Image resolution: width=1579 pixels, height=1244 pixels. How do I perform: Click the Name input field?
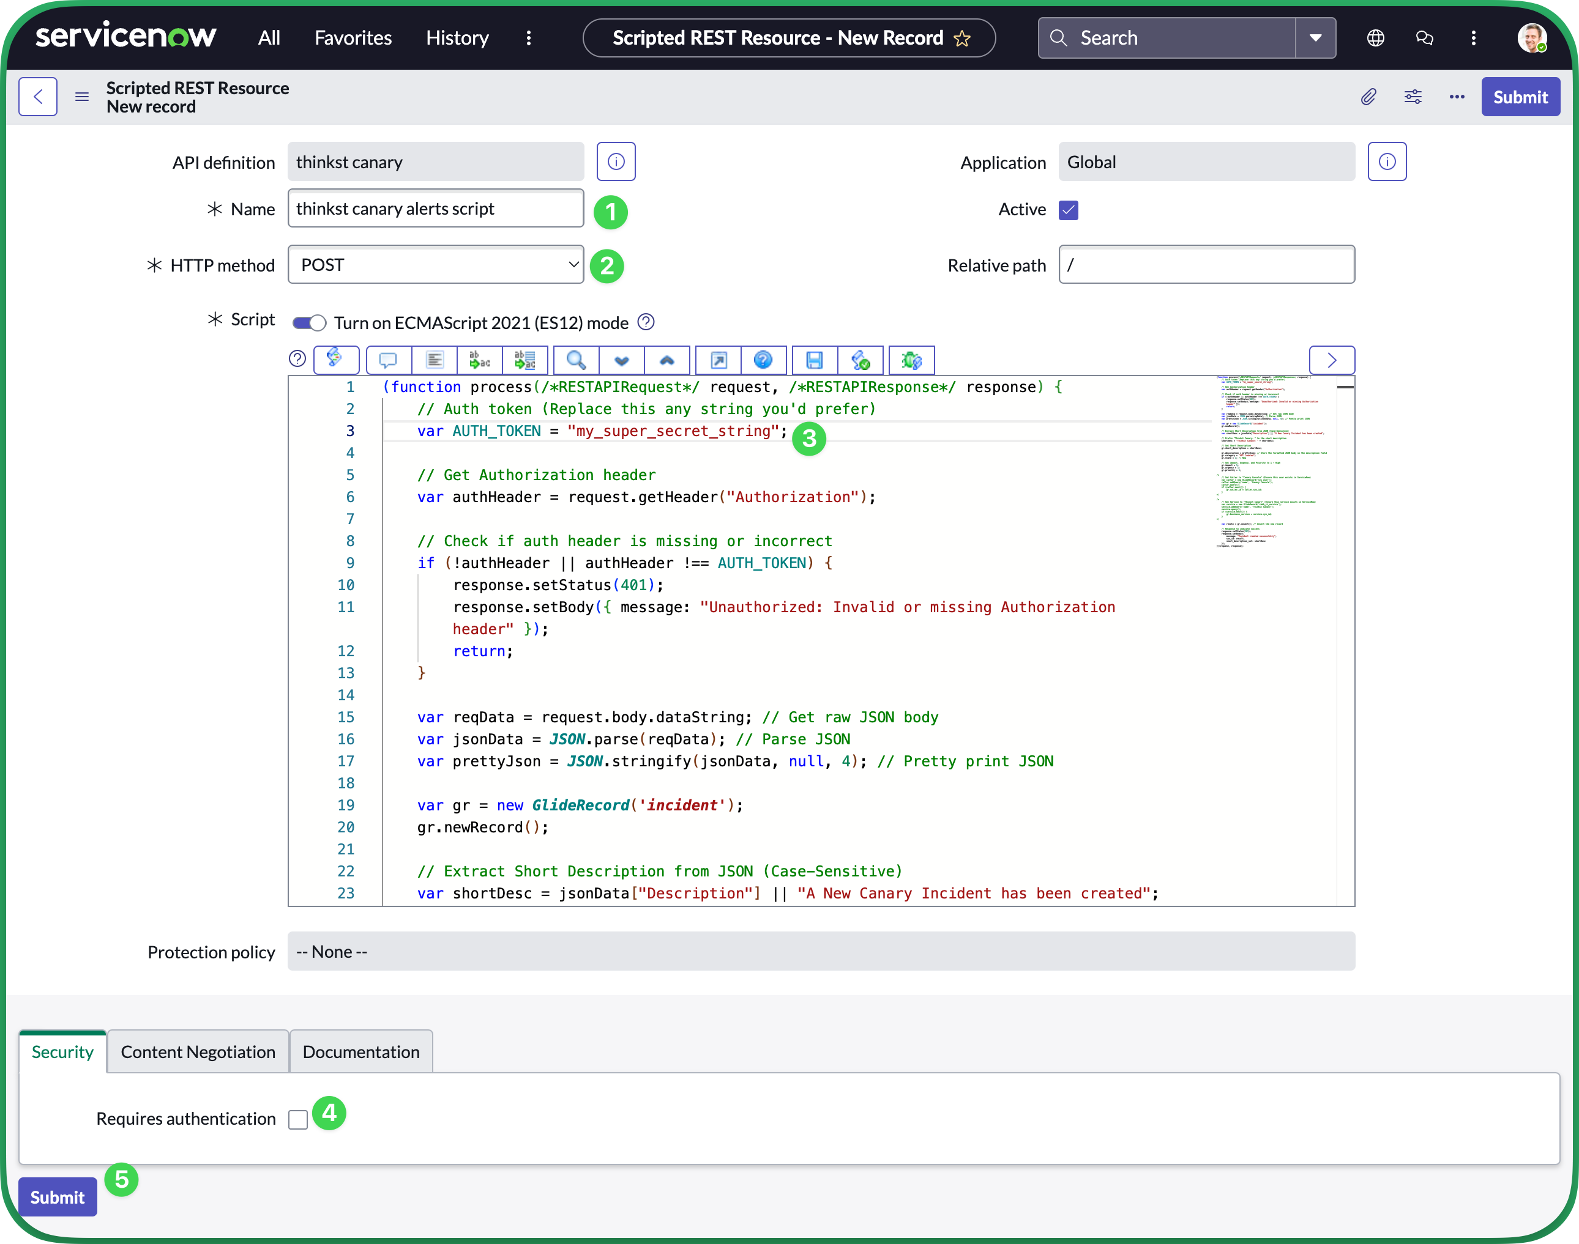(436, 209)
